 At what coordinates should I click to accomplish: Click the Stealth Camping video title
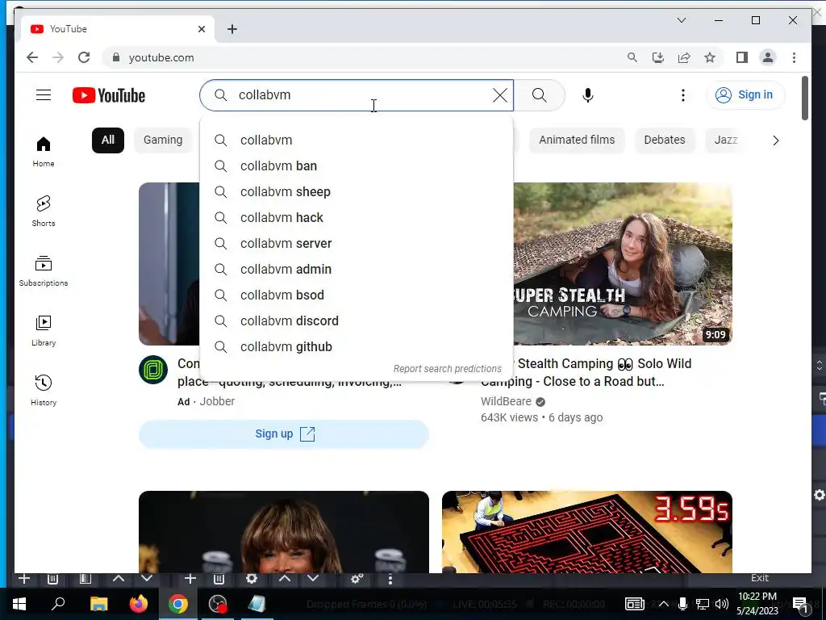pyautogui.click(x=586, y=372)
